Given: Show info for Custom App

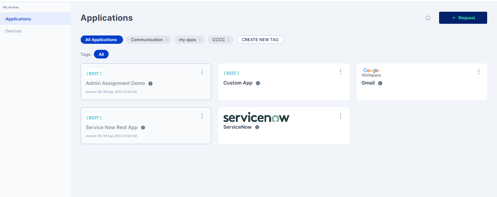Looking at the screenshot, I should tap(258, 83).
